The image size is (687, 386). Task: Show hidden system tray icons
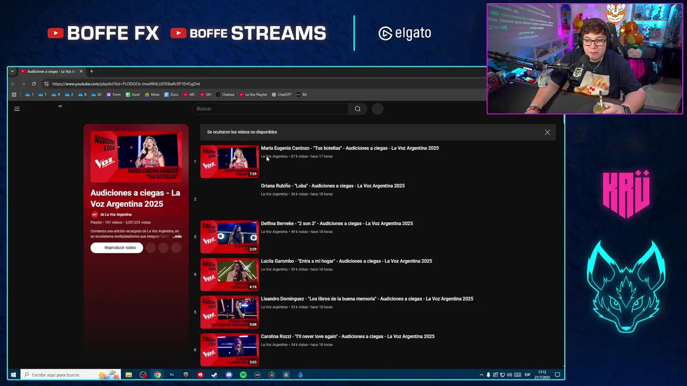click(x=481, y=375)
